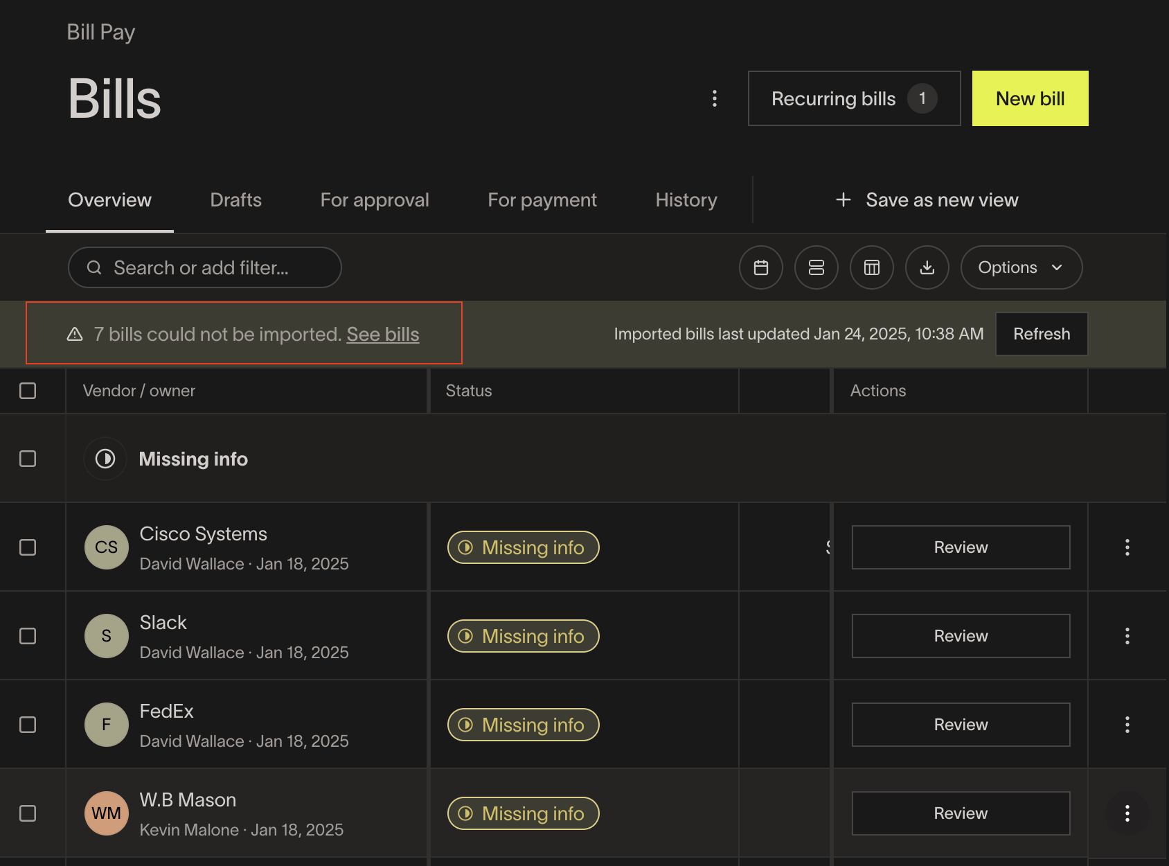Click the download export icon

pos(927,267)
